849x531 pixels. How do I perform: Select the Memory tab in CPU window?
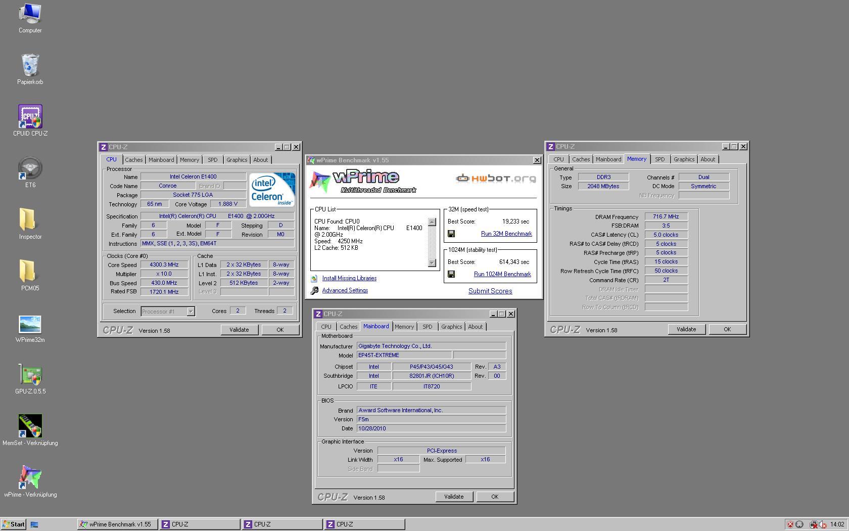tap(190, 160)
